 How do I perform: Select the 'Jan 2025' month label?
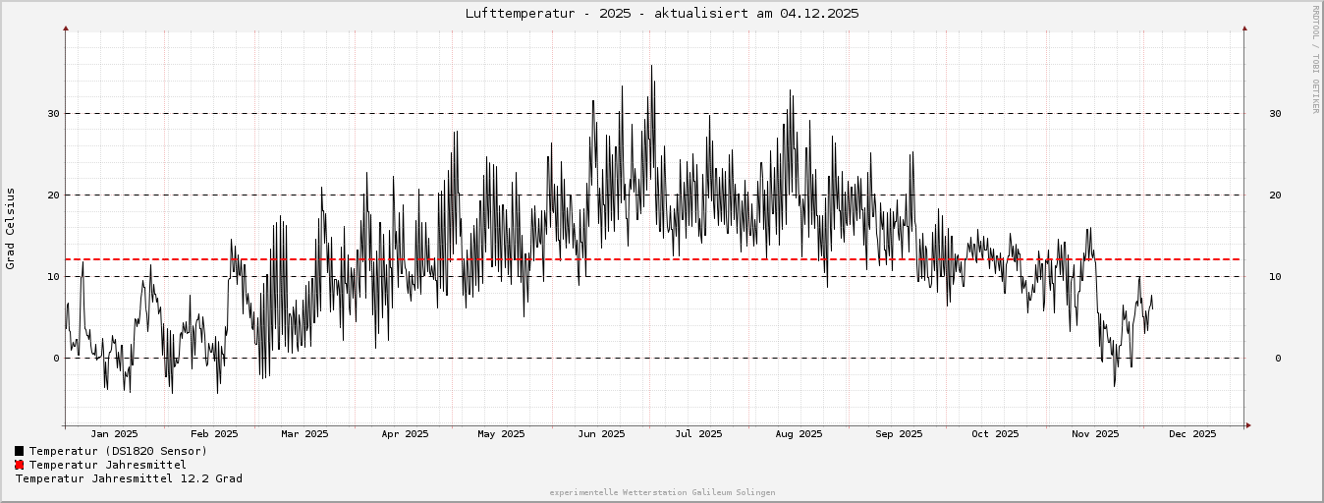[114, 433]
